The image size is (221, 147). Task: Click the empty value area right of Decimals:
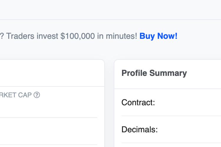189,129
